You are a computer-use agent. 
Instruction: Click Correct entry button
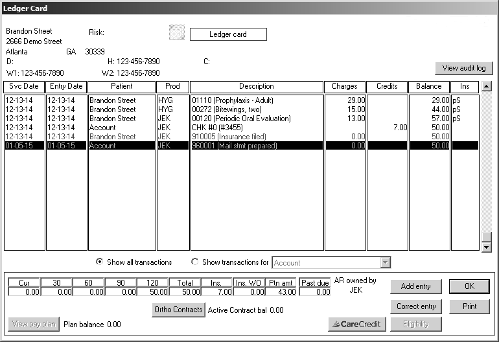tap(415, 306)
